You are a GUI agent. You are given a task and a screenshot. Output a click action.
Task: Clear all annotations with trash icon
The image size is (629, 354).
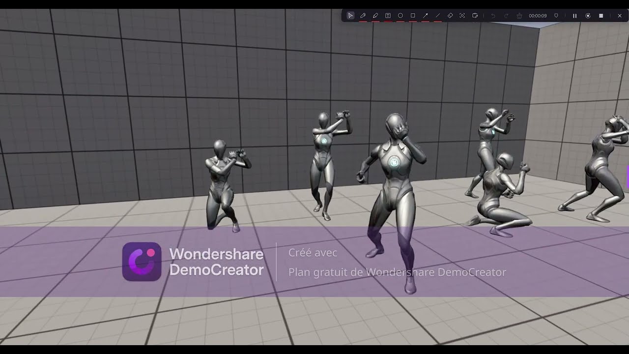[519, 16]
